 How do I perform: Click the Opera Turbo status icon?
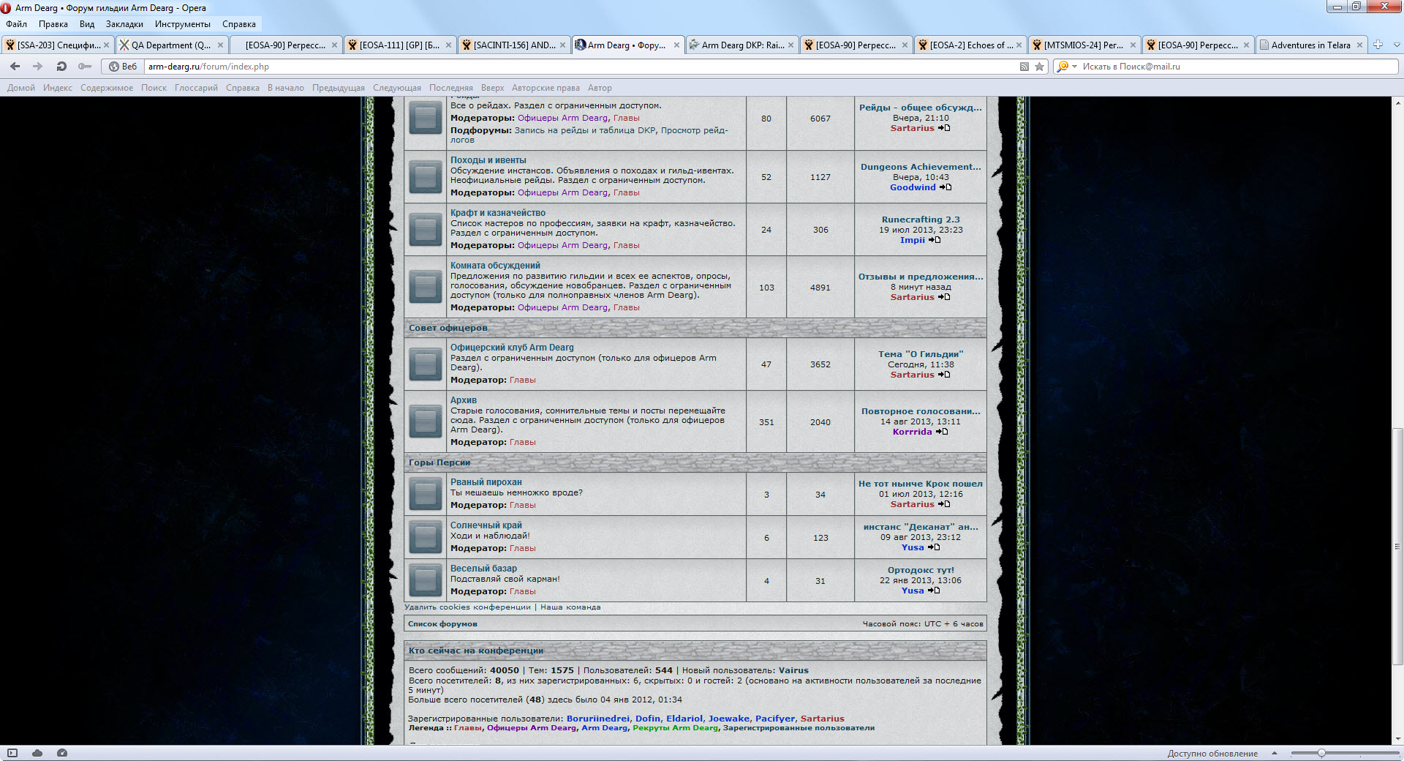(62, 753)
